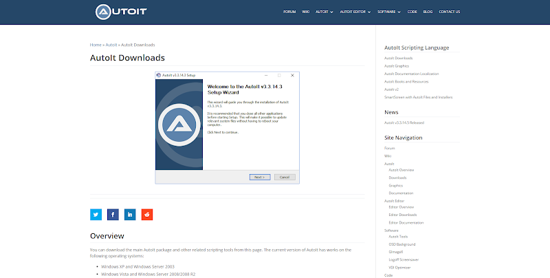Open Contact Us in top navigation

tap(450, 12)
